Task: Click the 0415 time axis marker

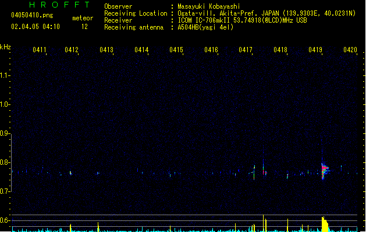Action: (176, 50)
